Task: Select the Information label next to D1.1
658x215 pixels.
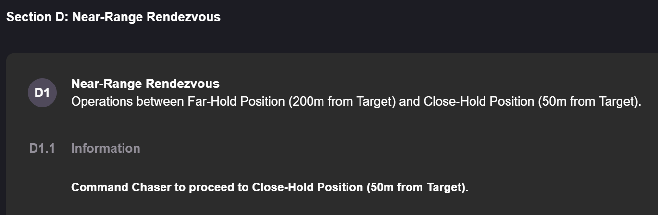Action: (106, 148)
